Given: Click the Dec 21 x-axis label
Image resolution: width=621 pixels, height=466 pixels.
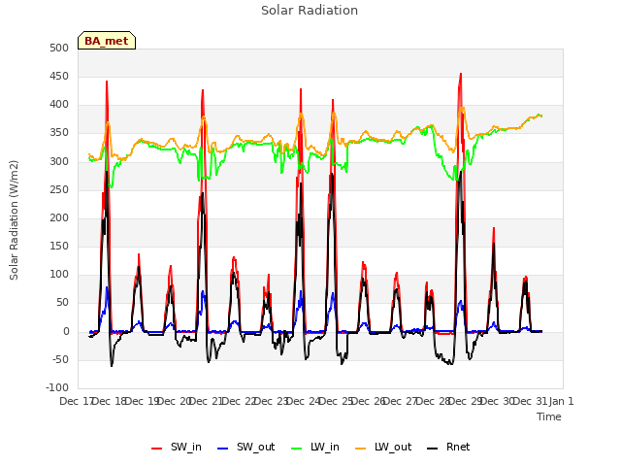Looking at the screenshot, I should (206, 401).
